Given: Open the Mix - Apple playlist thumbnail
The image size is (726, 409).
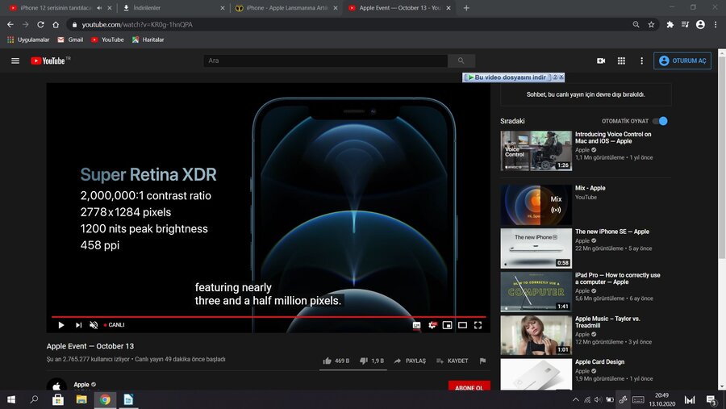Looking at the screenshot, I should [536, 205].
